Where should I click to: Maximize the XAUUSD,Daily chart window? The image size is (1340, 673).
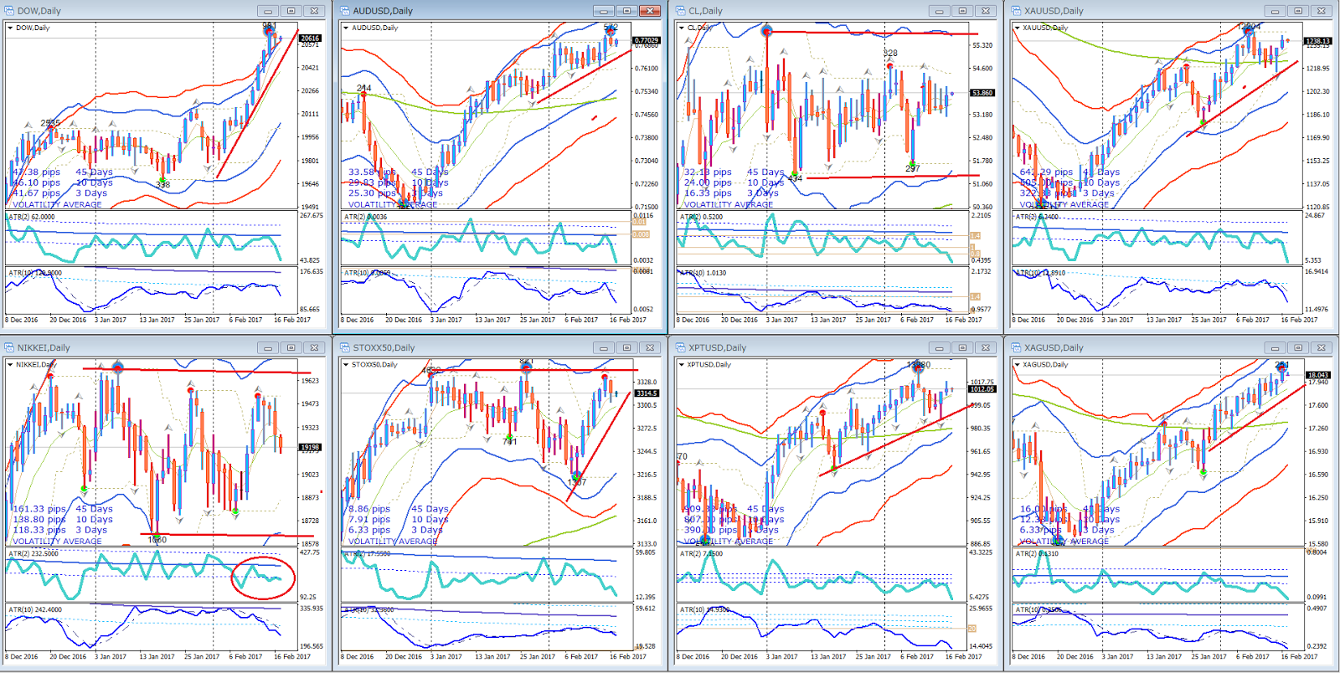pyautogui.click(x=1298, y=11)
